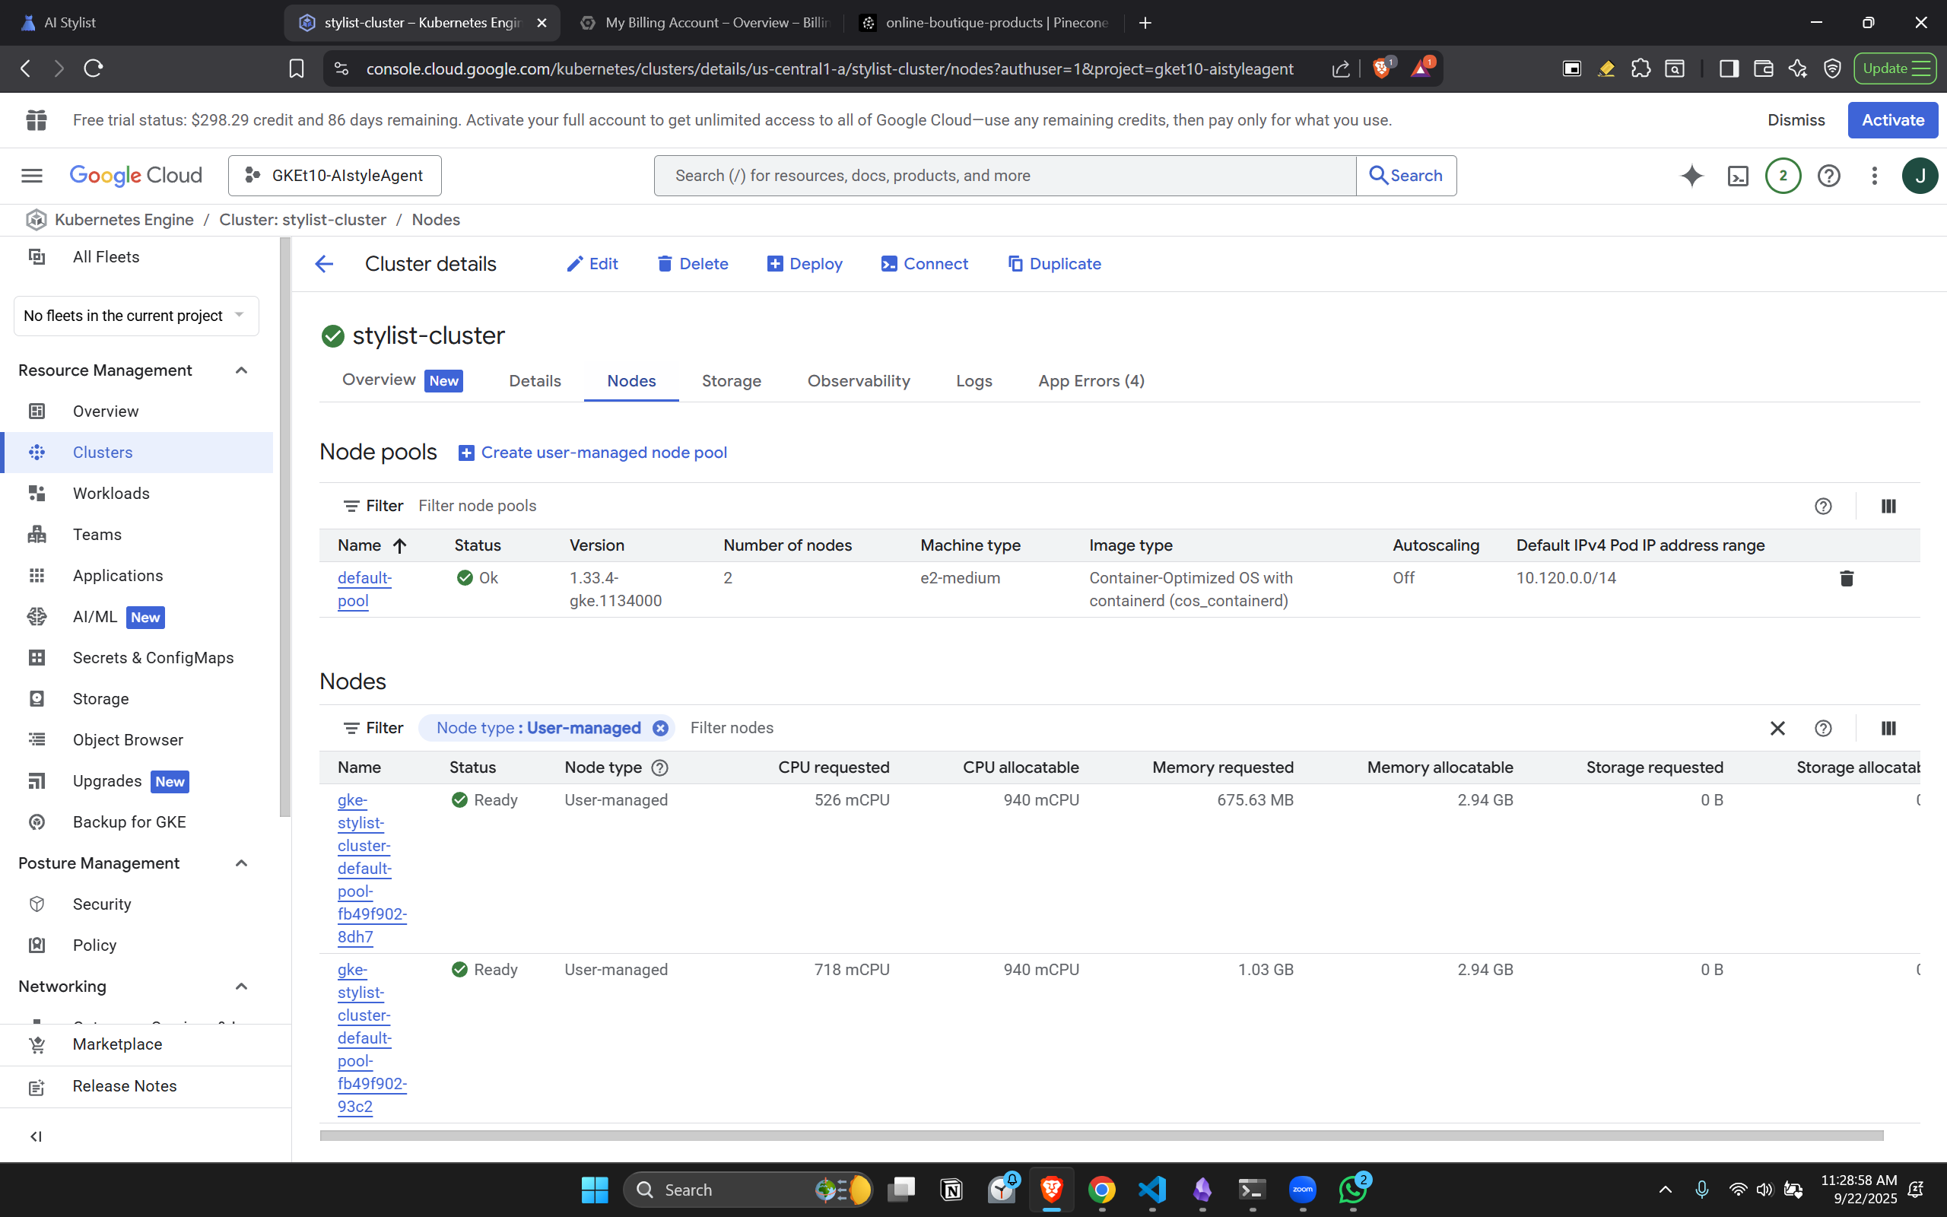Switch to the Storage tab
1947x1217 pixels.
point(731,381)
